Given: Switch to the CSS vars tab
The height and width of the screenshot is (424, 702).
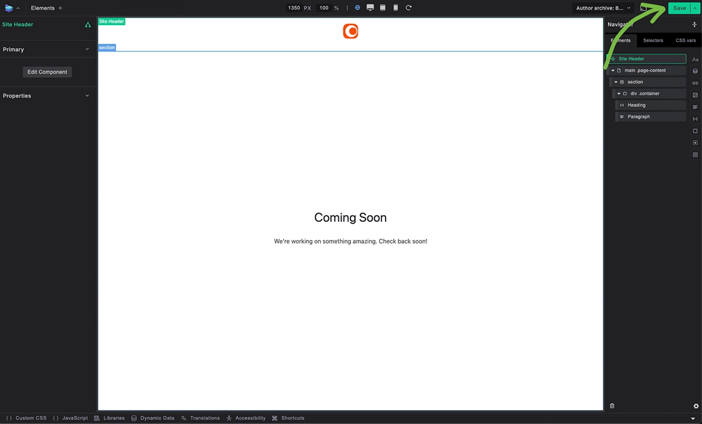Looking at the screenshot, I should pos(686,40).
